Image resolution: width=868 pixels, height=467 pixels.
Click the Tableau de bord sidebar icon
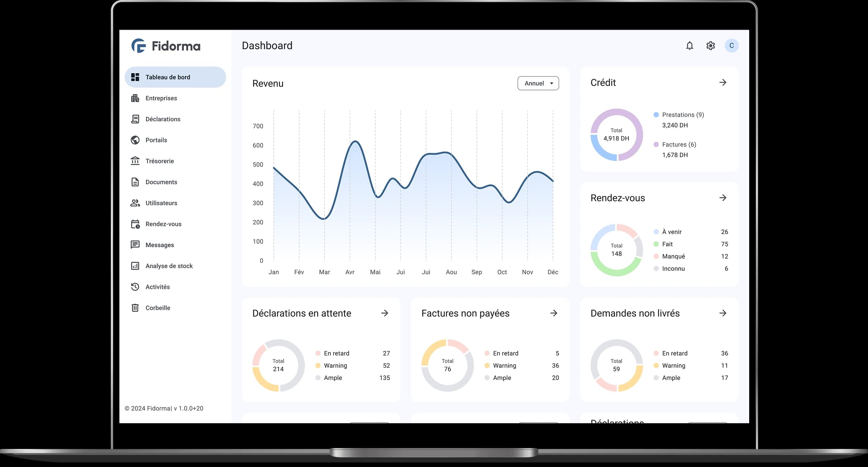[x=135, y=77]
